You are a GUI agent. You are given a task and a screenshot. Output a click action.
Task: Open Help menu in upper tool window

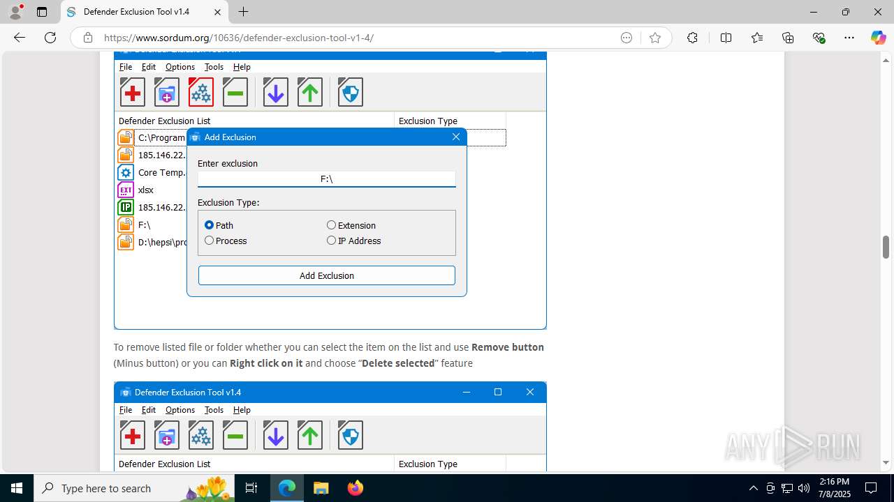pyautogui.click(x=242, y=67)
